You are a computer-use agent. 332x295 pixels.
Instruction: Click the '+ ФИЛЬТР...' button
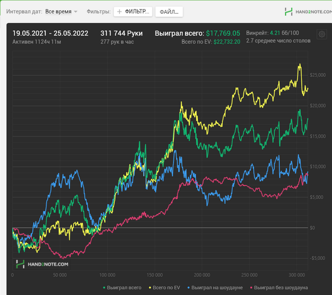tap(133, 11)
